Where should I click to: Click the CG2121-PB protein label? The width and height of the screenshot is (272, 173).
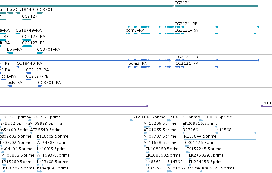tap(187, 57)
